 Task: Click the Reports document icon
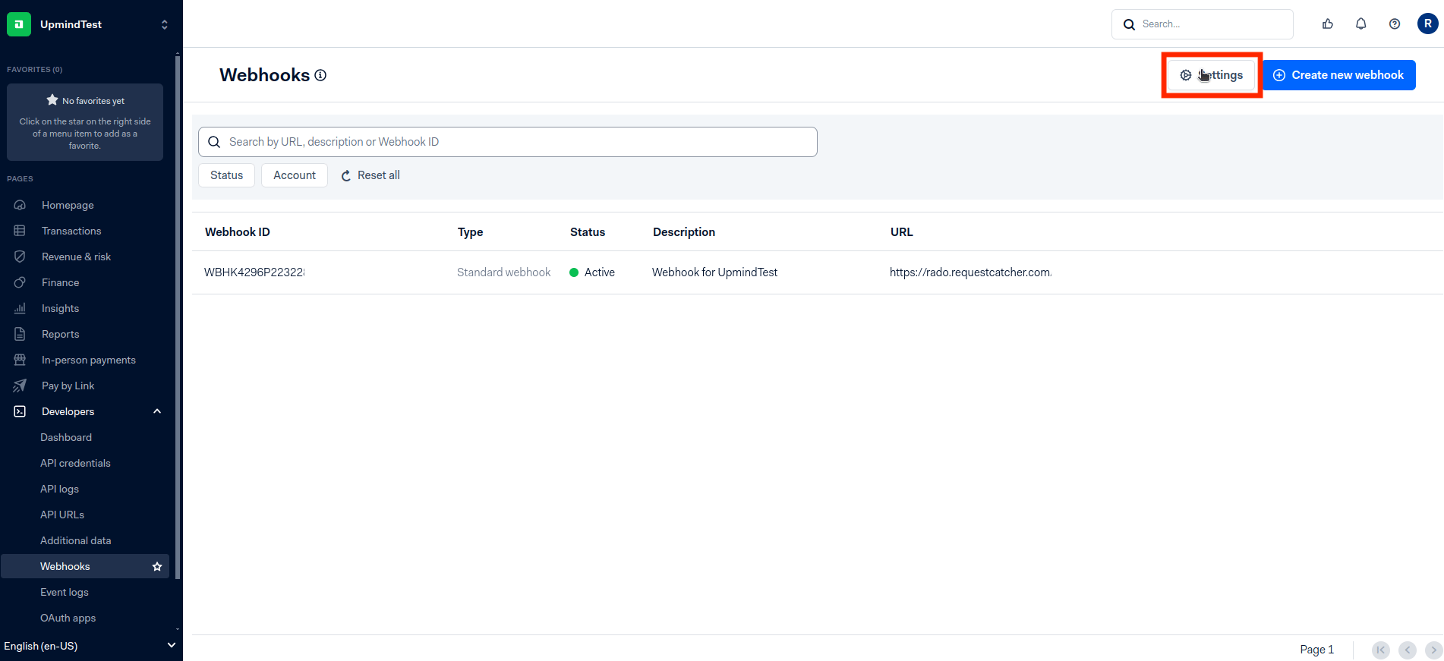coord(20,334)
